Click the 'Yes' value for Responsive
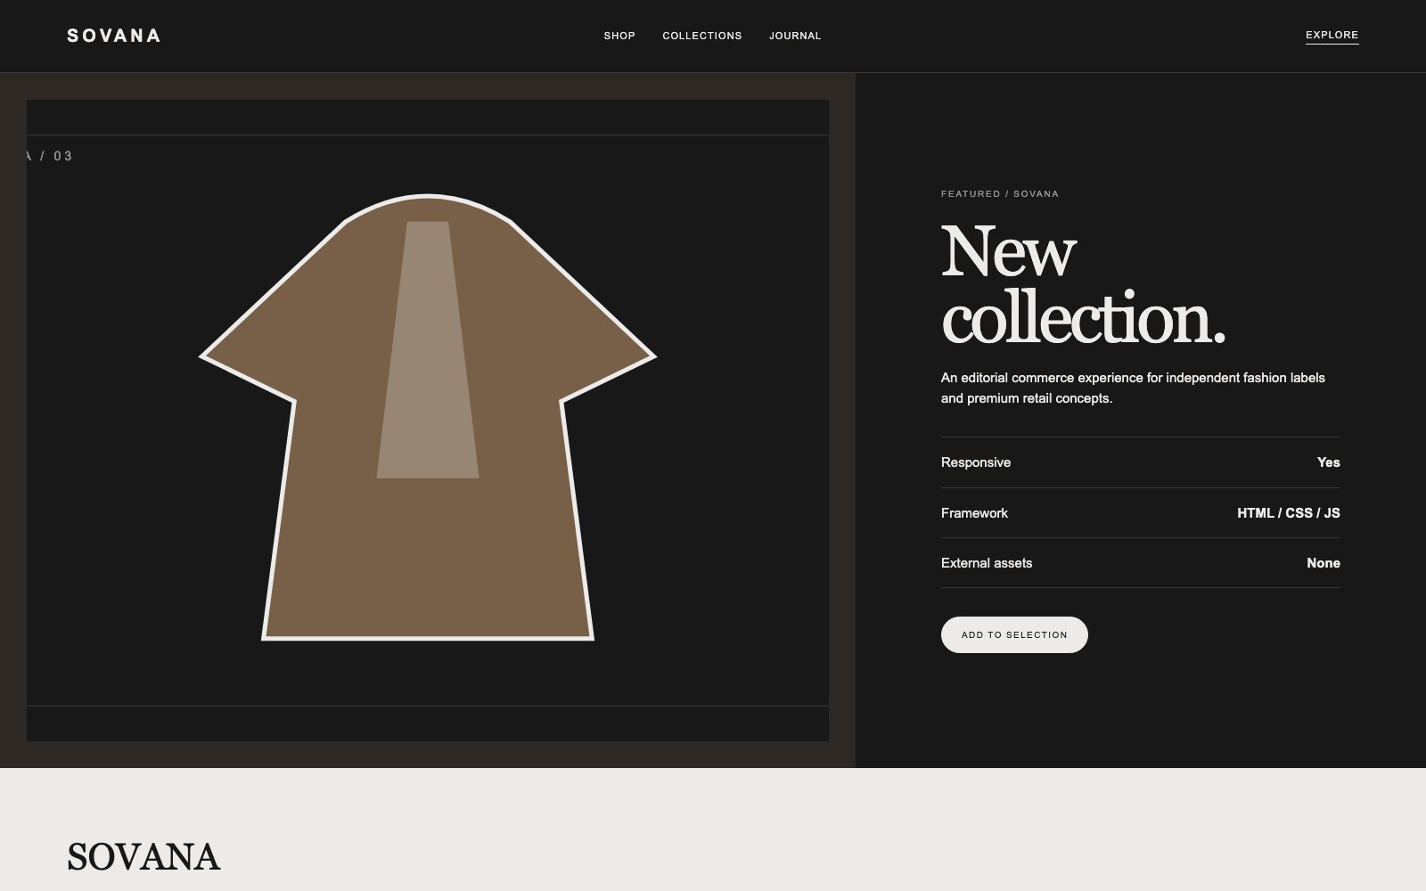Viewport: 1426px width, 891px height. pyautogui.click(x=1328, y=462)
